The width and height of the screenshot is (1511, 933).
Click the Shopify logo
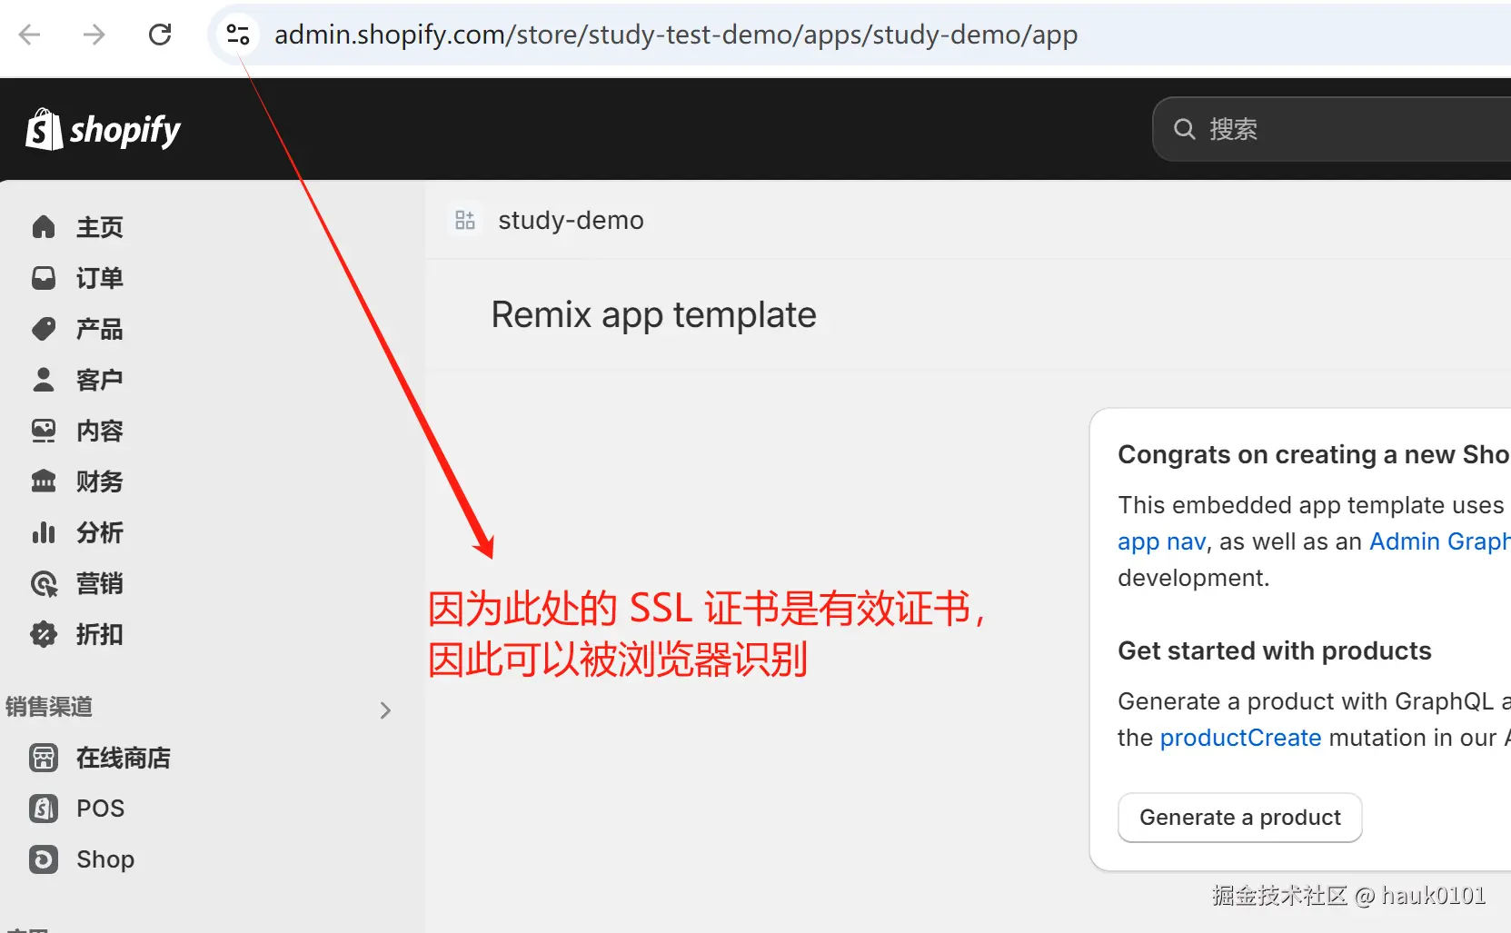pyautogui.click(x=104, y=130)
